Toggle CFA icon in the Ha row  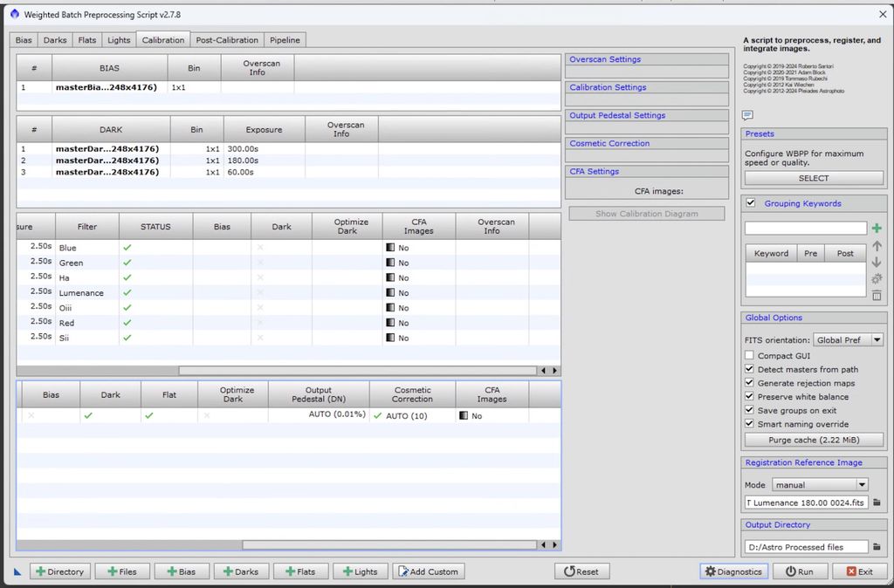(x=390, y=277)
